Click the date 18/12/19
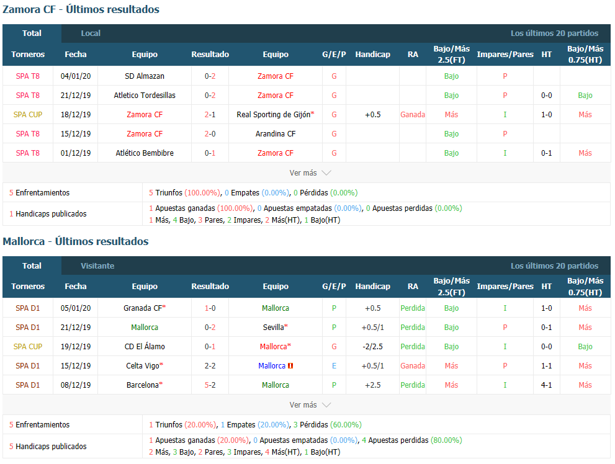 pos(76,114)
